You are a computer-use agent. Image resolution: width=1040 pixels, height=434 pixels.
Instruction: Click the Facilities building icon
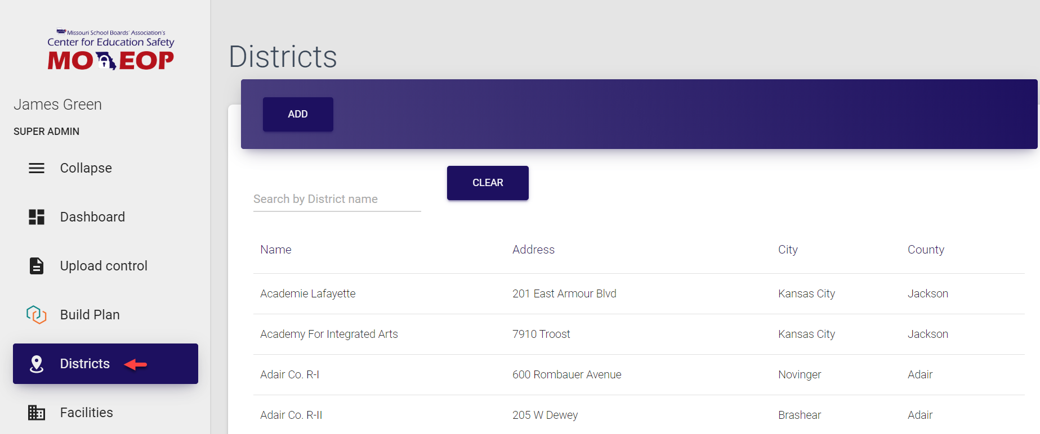pyautogui.click(x=37, y=413)
